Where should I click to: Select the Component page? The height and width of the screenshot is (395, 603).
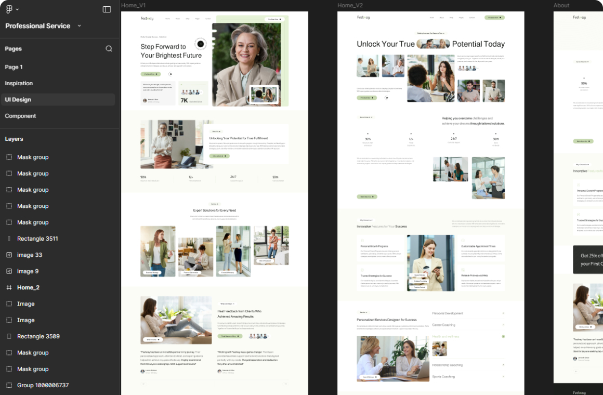tap(21, 116)
